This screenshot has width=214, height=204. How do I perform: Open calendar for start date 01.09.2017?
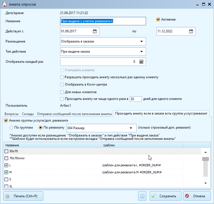click(95, 31)
